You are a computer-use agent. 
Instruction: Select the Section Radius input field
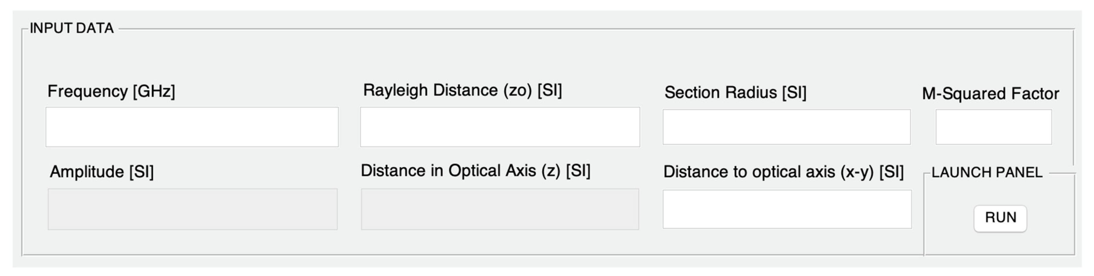[787, 127]
